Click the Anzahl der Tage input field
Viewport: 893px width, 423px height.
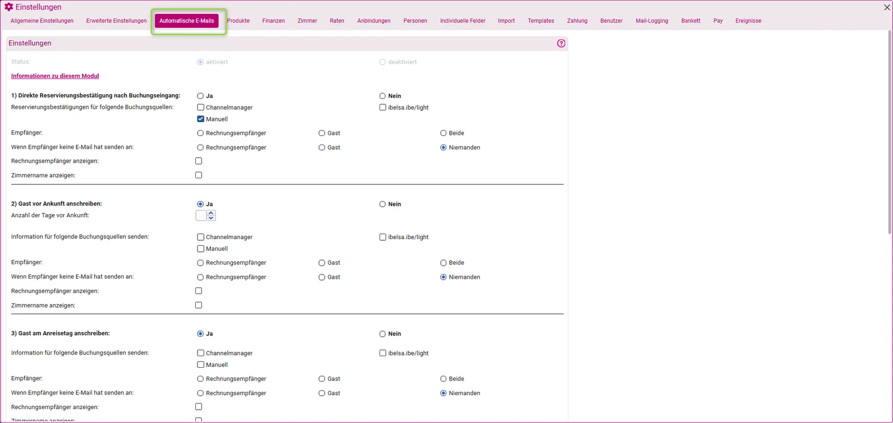[x=201, y=216]
